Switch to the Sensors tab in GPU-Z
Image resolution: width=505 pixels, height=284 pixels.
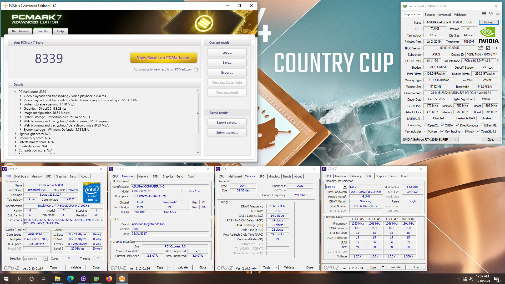pos(430,15)
